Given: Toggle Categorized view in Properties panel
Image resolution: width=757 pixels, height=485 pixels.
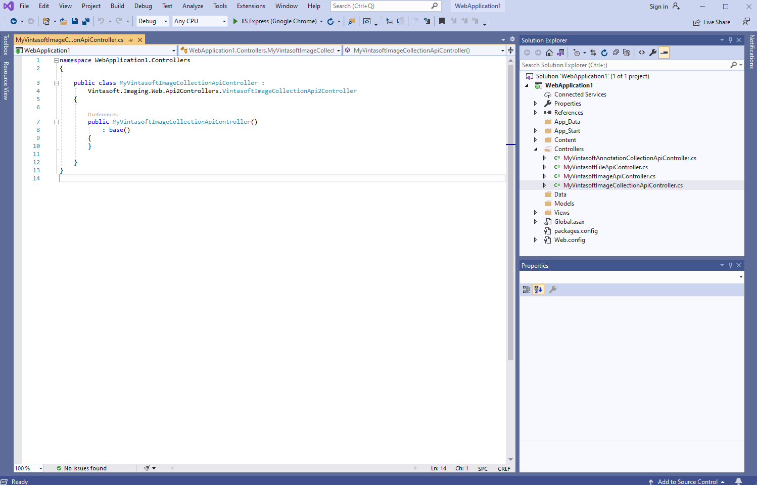Looking at the screenshot, I should pos(527,289).
